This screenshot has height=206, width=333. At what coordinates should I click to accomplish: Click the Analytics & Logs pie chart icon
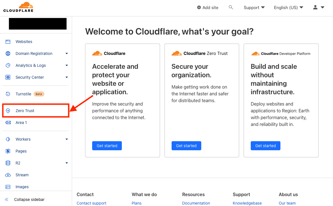coord(8,65)
